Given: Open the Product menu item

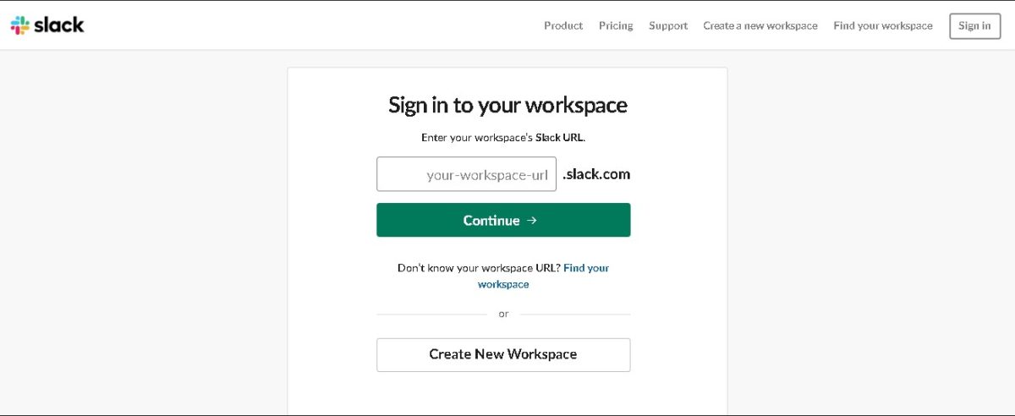Looking at the screenshot, I should tap(562, 25).
